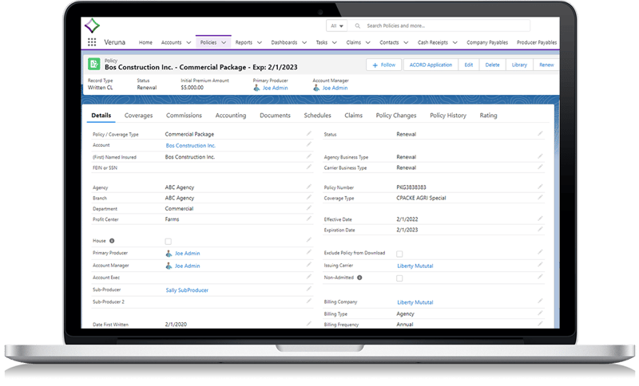Screen dimensions: 639x386
Task: Expand the Policies menu chevron
Action: (x=224, y=42)
